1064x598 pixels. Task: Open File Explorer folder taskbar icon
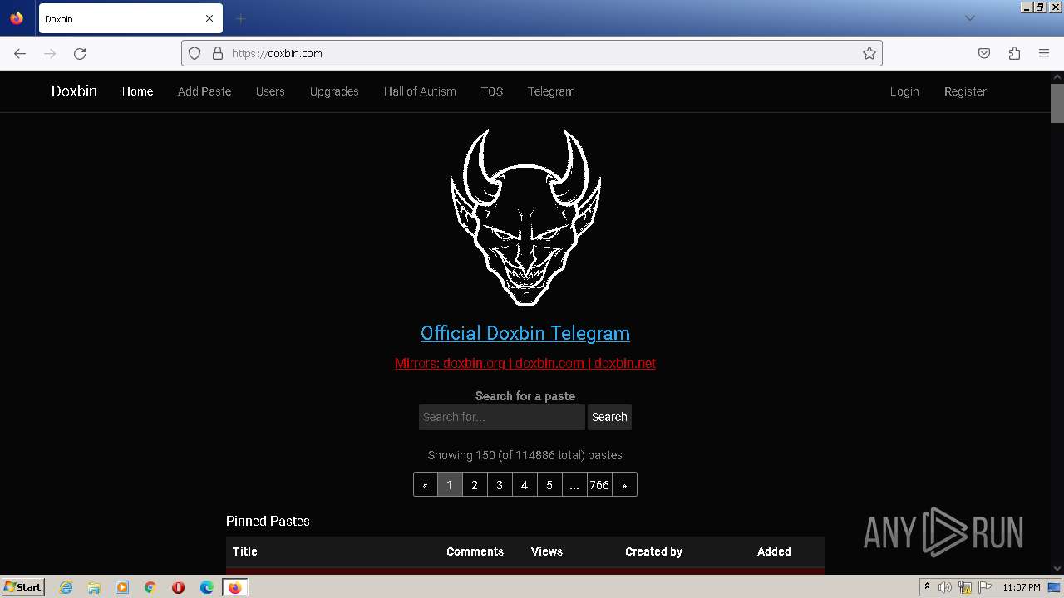[94, 587]
